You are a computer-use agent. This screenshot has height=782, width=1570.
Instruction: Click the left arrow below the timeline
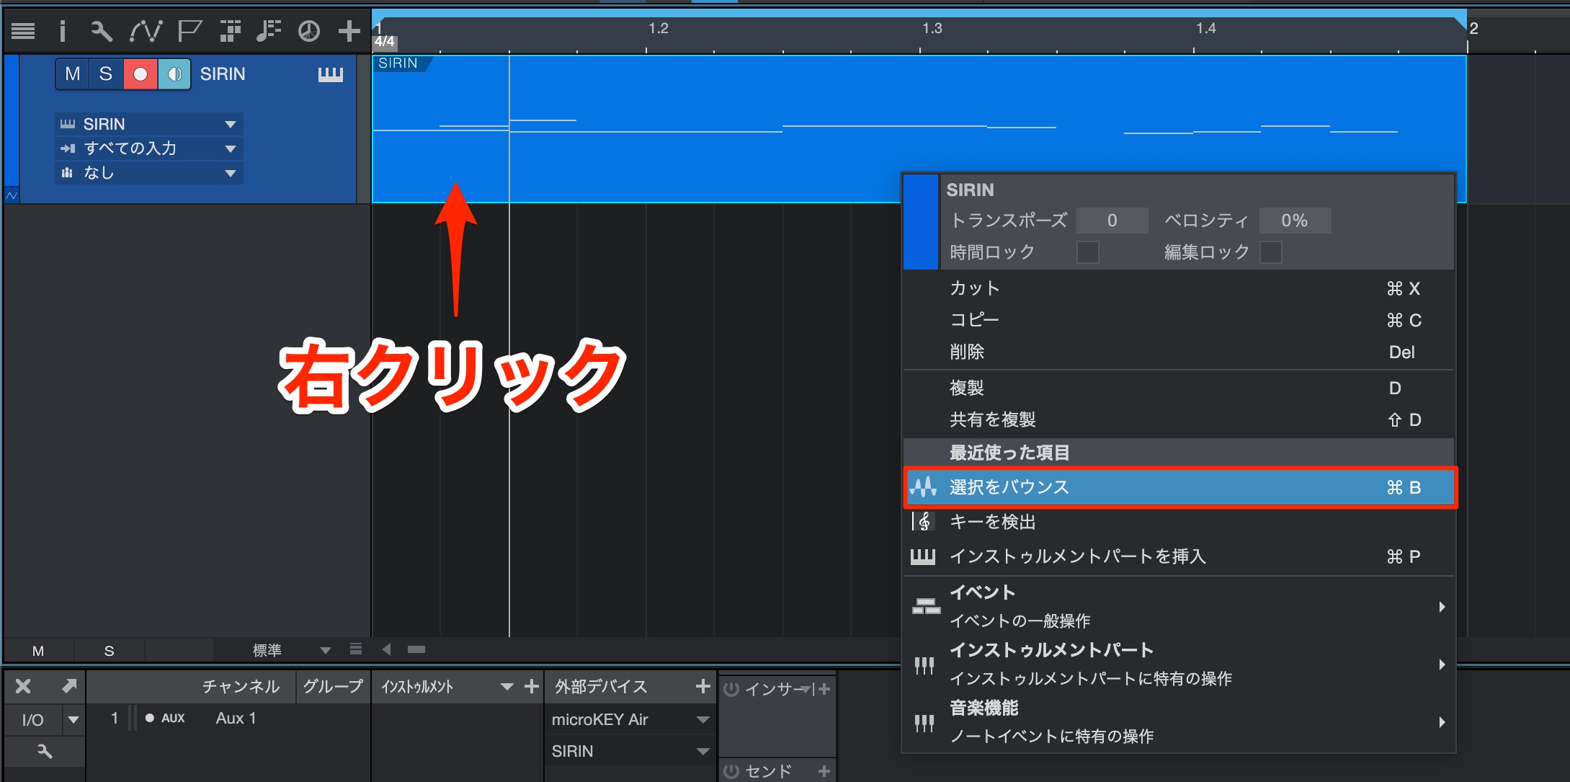pos(387,649)
